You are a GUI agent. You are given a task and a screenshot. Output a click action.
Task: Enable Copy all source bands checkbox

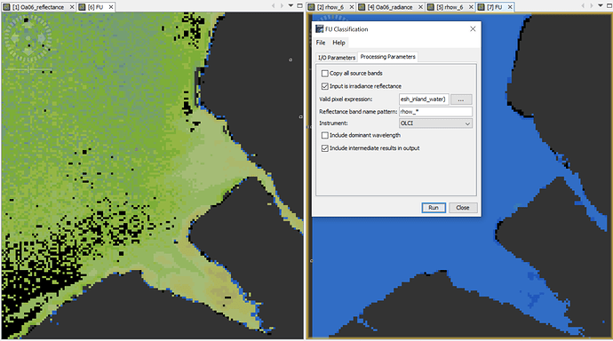(x=324, y=74)
